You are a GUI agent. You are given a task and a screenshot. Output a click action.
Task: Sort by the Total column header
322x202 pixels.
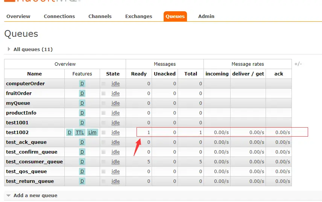191,74
